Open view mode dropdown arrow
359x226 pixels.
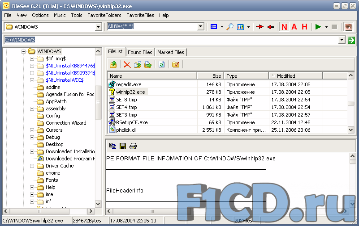[222, 27]
